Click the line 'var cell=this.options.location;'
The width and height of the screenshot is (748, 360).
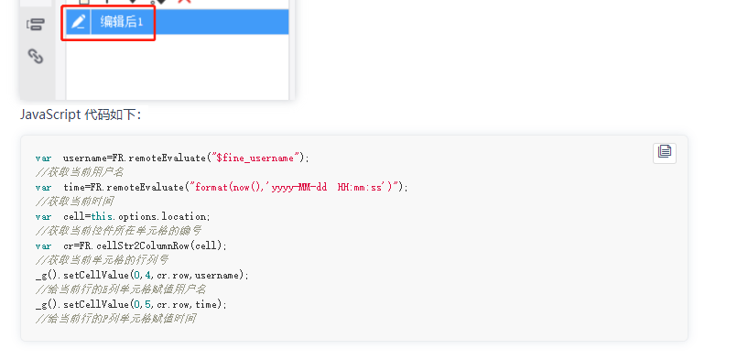[x=123, y=216]
